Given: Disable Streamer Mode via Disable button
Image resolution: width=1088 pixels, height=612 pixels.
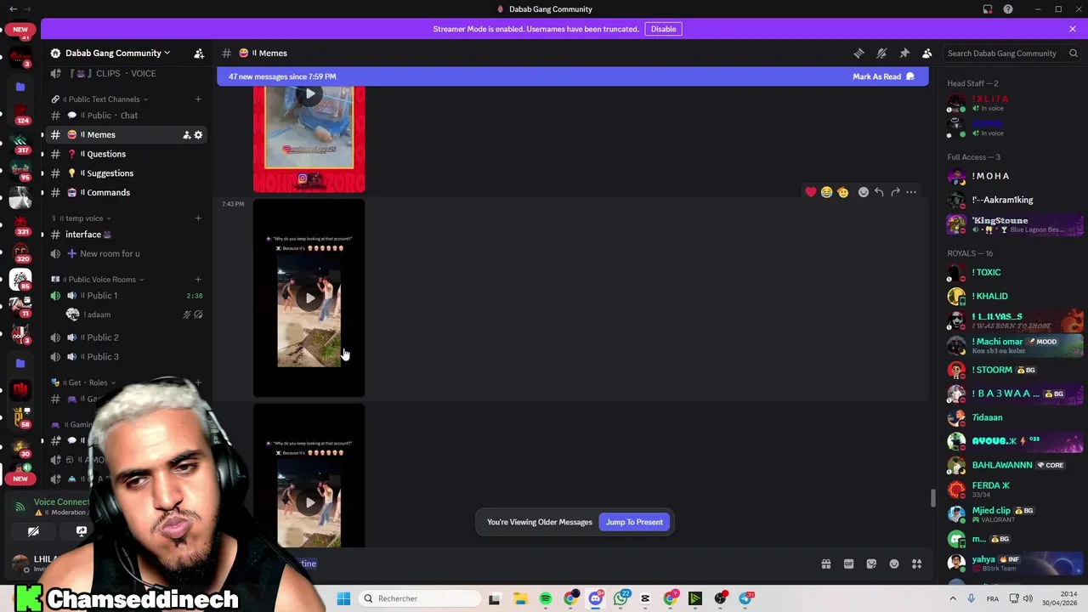Looking at the screenshot, I should (663, 29).
